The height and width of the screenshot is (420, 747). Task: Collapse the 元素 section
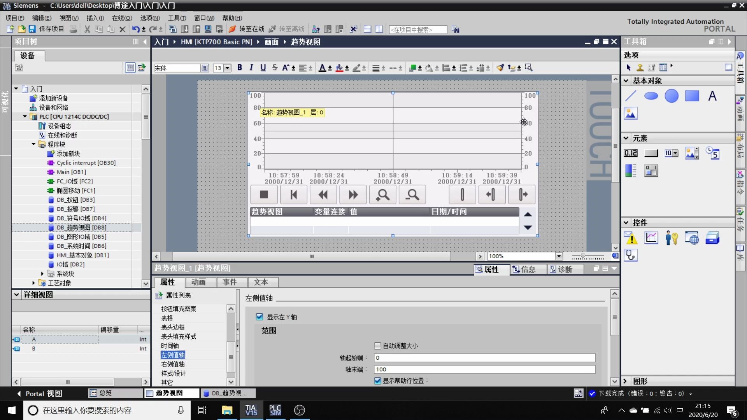coord(626,138)
